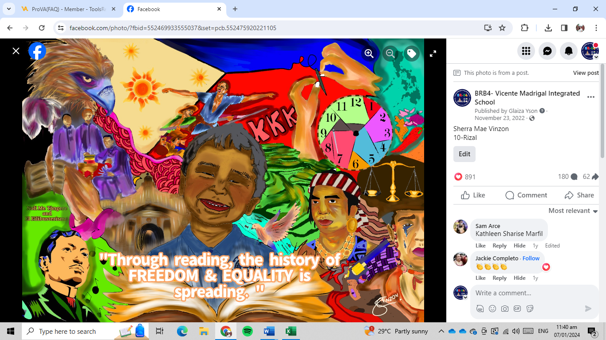Viewport: 606px width, 340px height.
Task: Attach a photo to your comment
Action: [505, 309]
